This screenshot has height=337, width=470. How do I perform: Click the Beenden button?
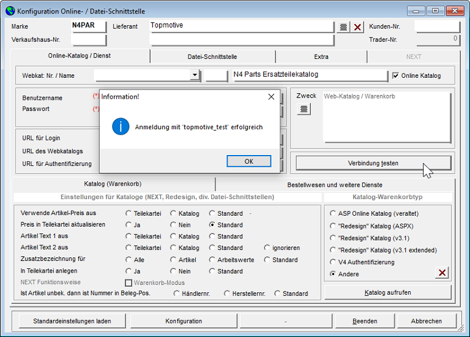coord(365,321)
